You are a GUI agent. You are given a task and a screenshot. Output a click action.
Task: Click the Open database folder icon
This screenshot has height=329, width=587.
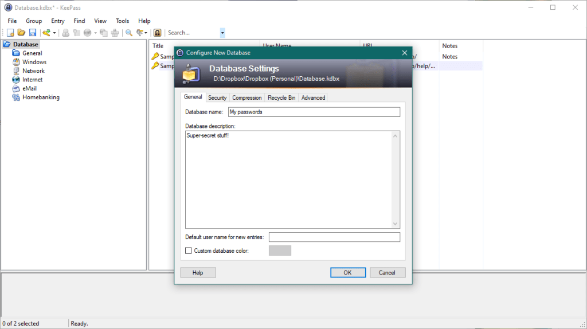click(x=21, y=33)
